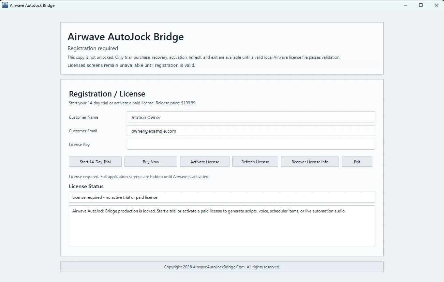Click the "Full application screens are hidden" message

[139, 177]
